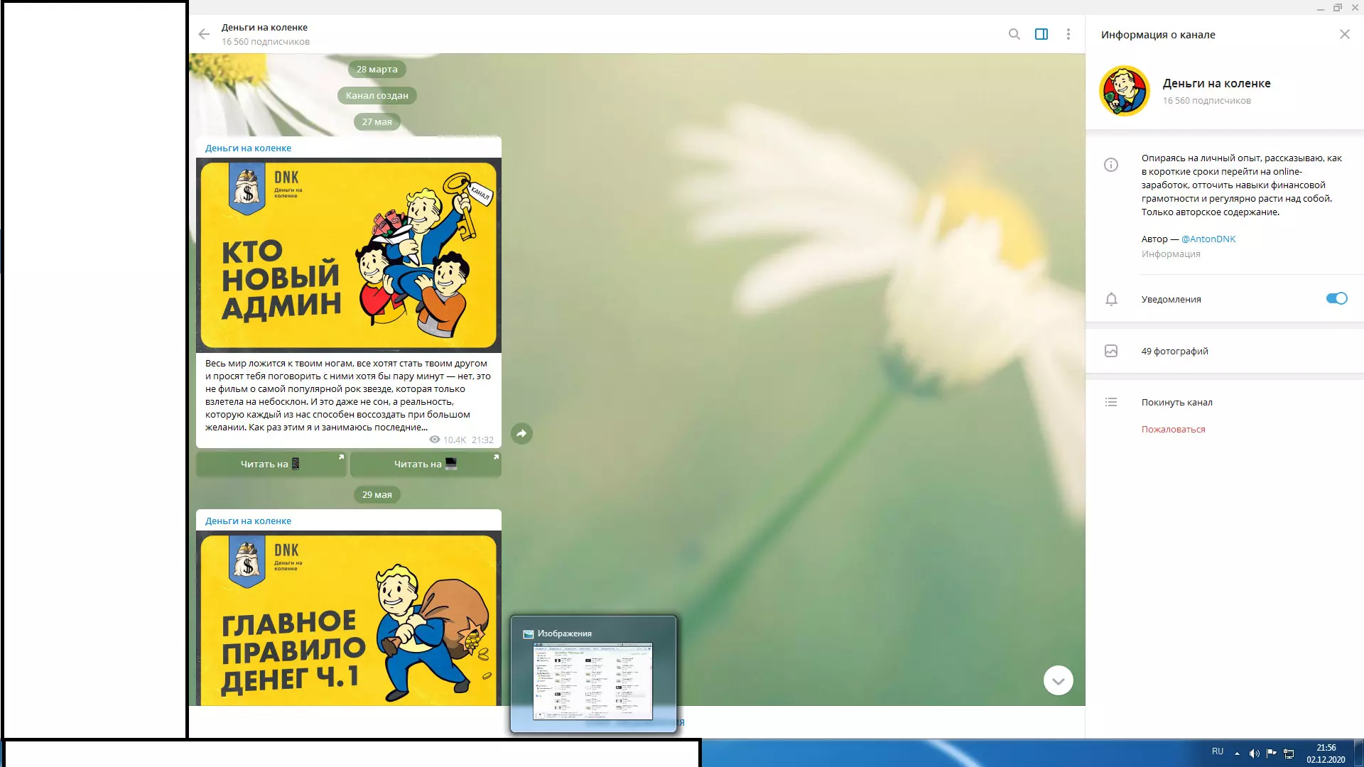Click the 10.4K views counter

click(448, 440)
